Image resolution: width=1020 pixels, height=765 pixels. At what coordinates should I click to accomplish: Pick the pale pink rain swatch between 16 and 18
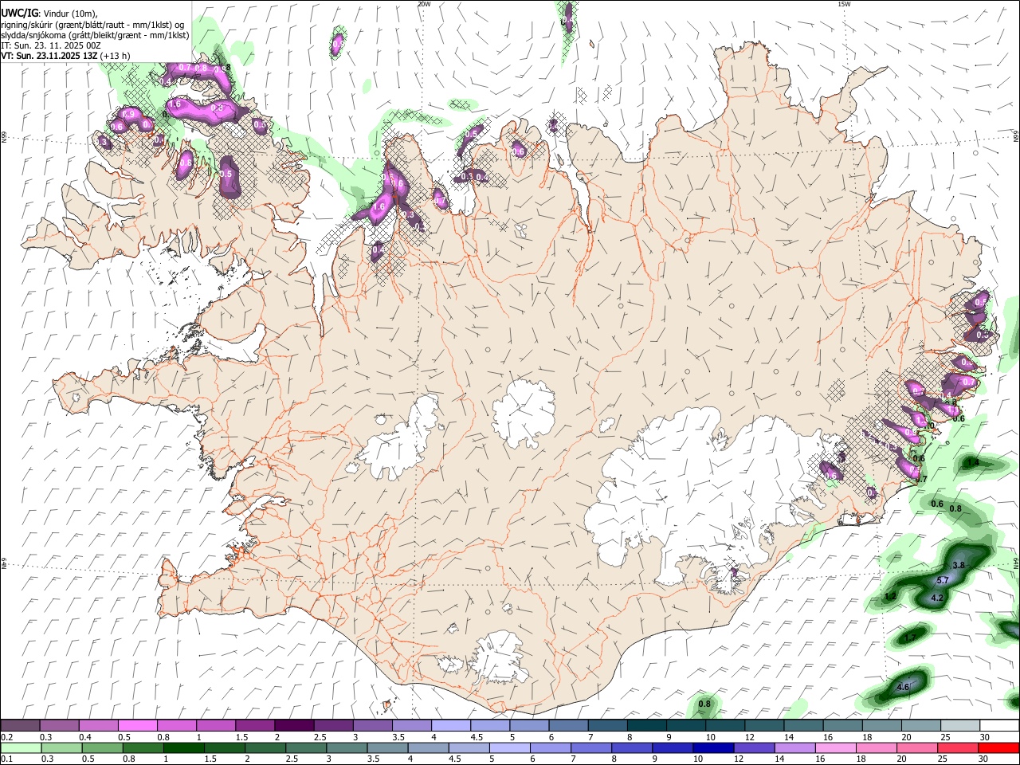(836, 747)
